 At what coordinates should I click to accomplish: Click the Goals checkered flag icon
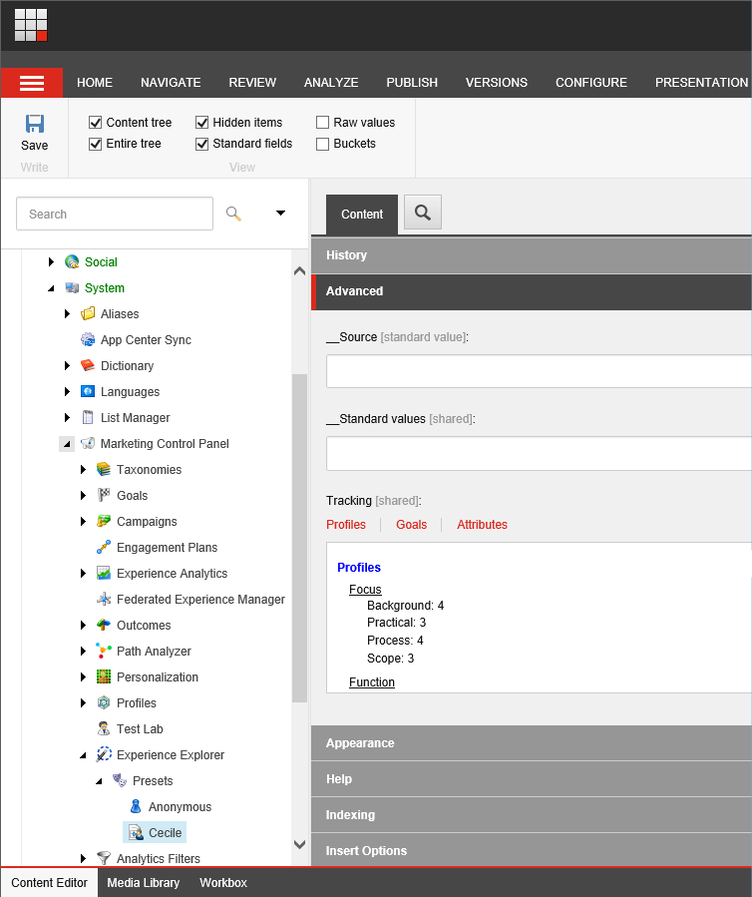click(104, 496)
